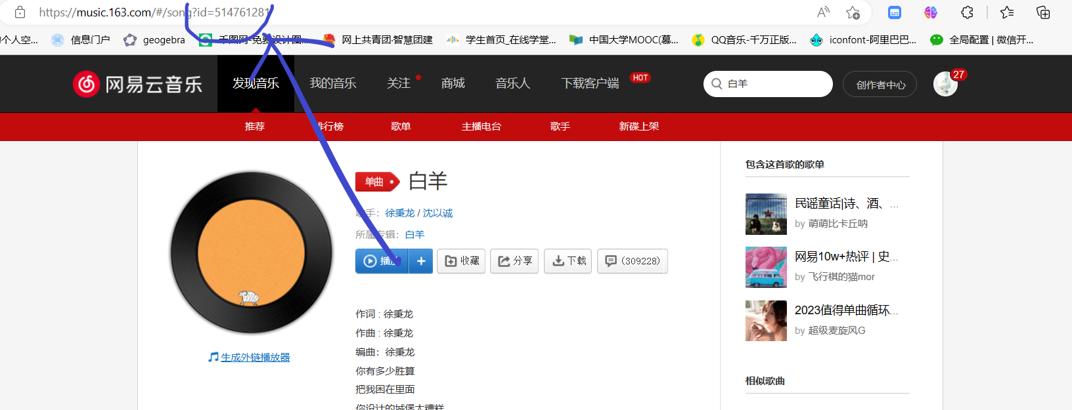
Task: Download the song with 下载 button
Action: pos(568,261)
